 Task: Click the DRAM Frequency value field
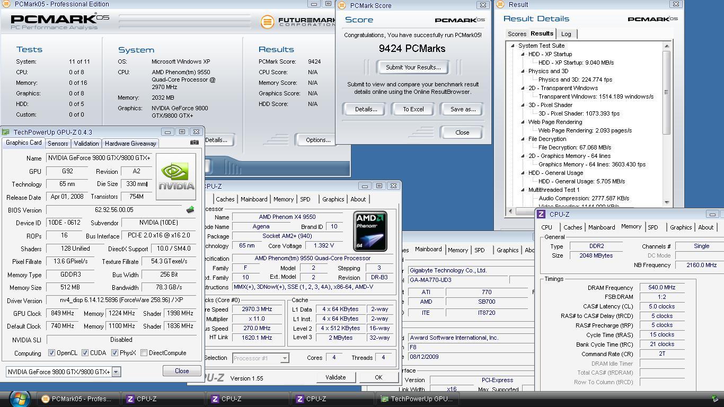pos(662,288)
